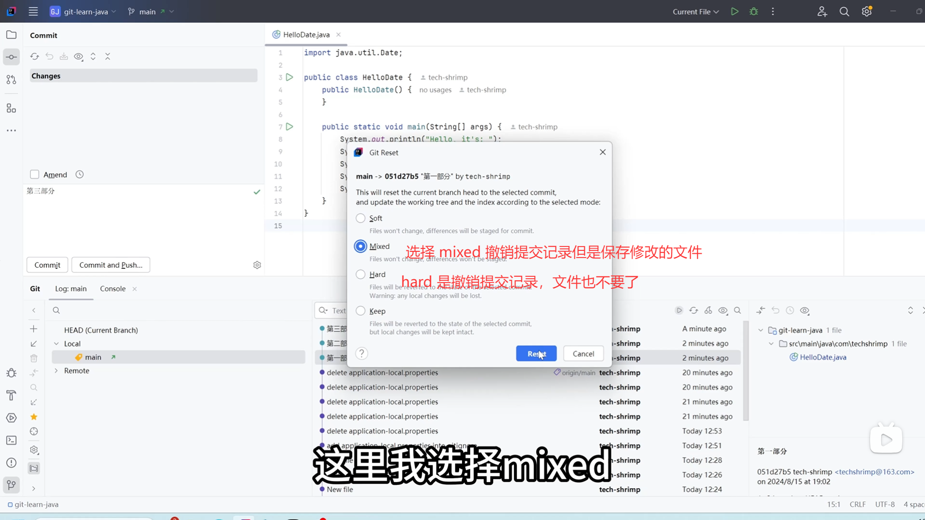Open the Terminal tool window icon
The width and height of the screenshot is (925, 520).
(x=11, y=440)
